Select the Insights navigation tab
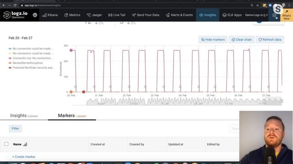 207,15
